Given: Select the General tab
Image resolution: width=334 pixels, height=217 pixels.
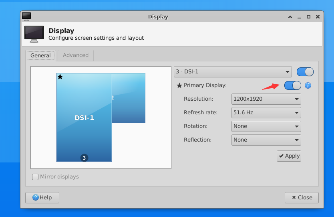Looking at the screenshot, I should click(40, 55).
